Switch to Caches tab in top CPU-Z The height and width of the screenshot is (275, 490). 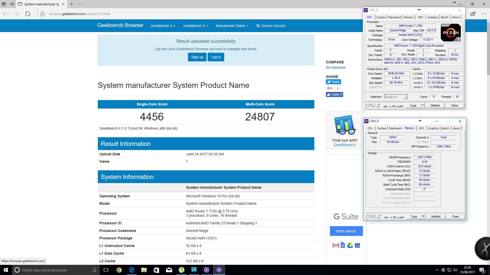(380, 17)
